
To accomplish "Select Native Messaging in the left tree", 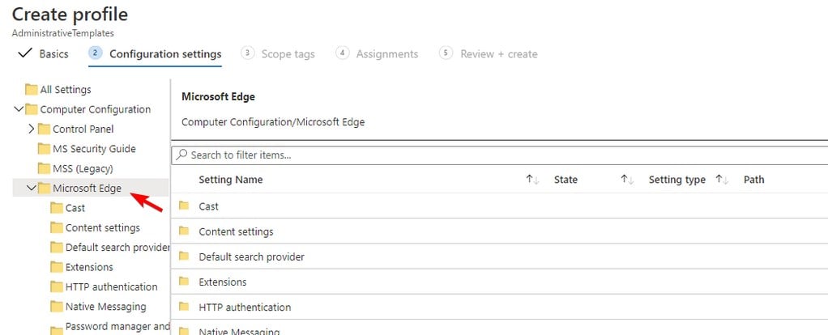I will click(x=105, y=307).
